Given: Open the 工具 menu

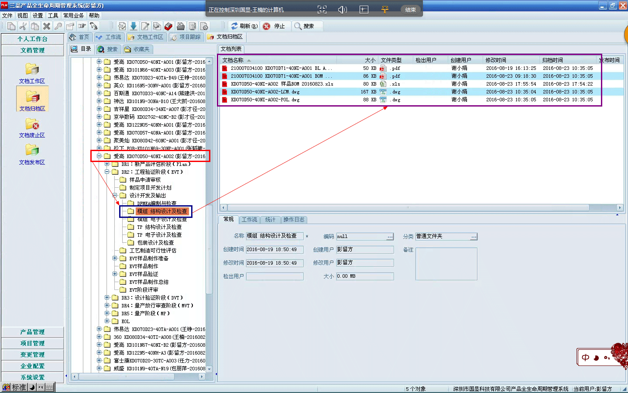Looking at the screenshot, I should 53,15.
